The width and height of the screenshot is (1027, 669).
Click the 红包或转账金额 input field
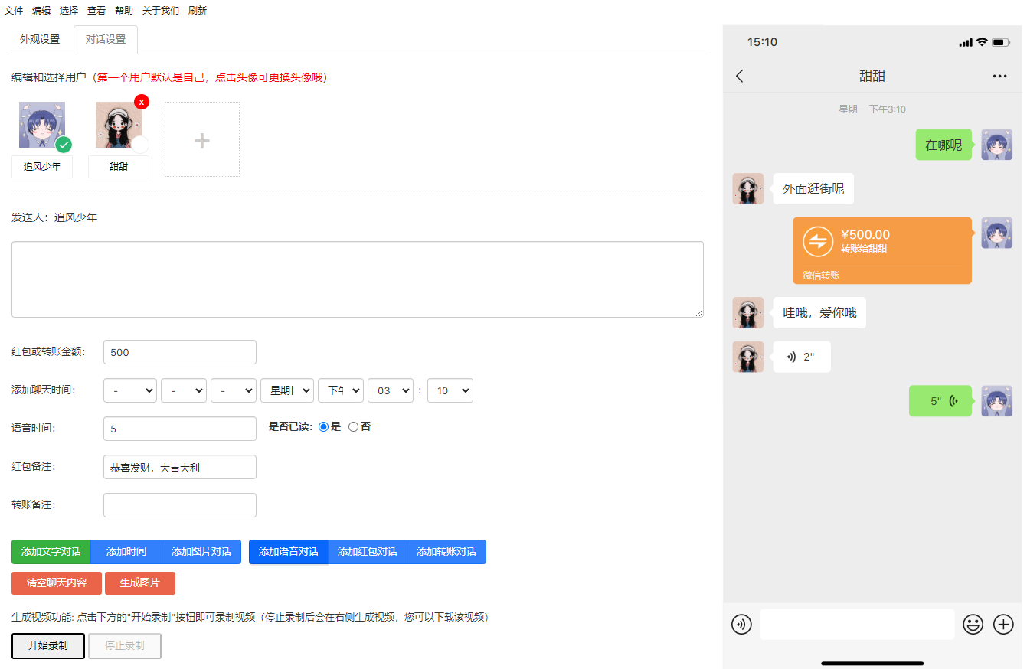(x=180, y=352)
